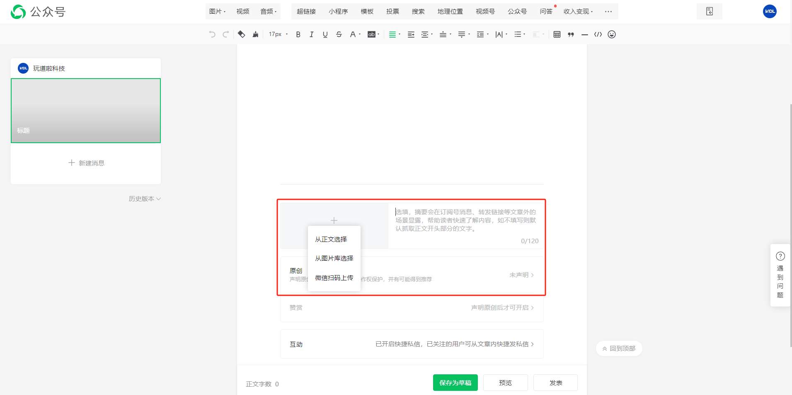792x395 pixels.
Task: Click the 保存为草稿 button
Action: point(455,383)
